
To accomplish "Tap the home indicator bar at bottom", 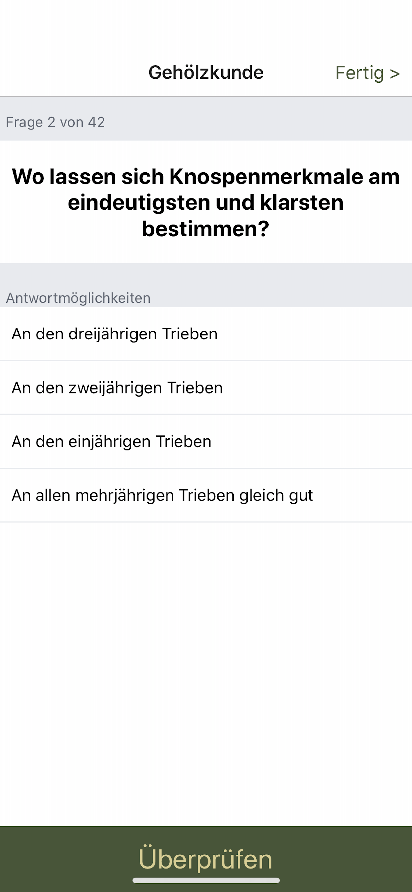I will tap(206, 881).
